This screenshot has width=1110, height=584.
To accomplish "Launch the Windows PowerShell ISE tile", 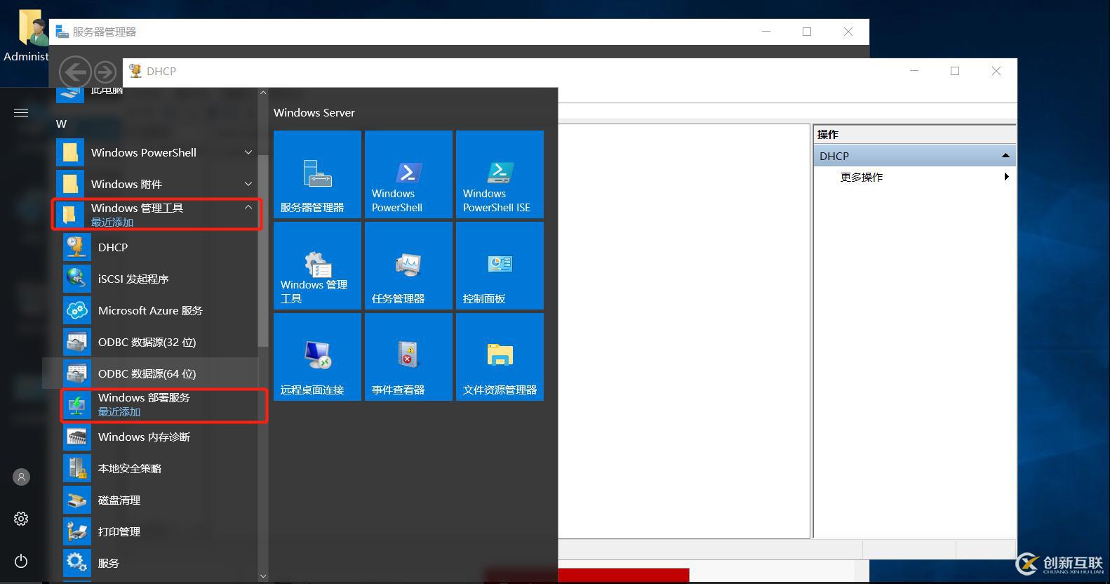I will [500, 174].
